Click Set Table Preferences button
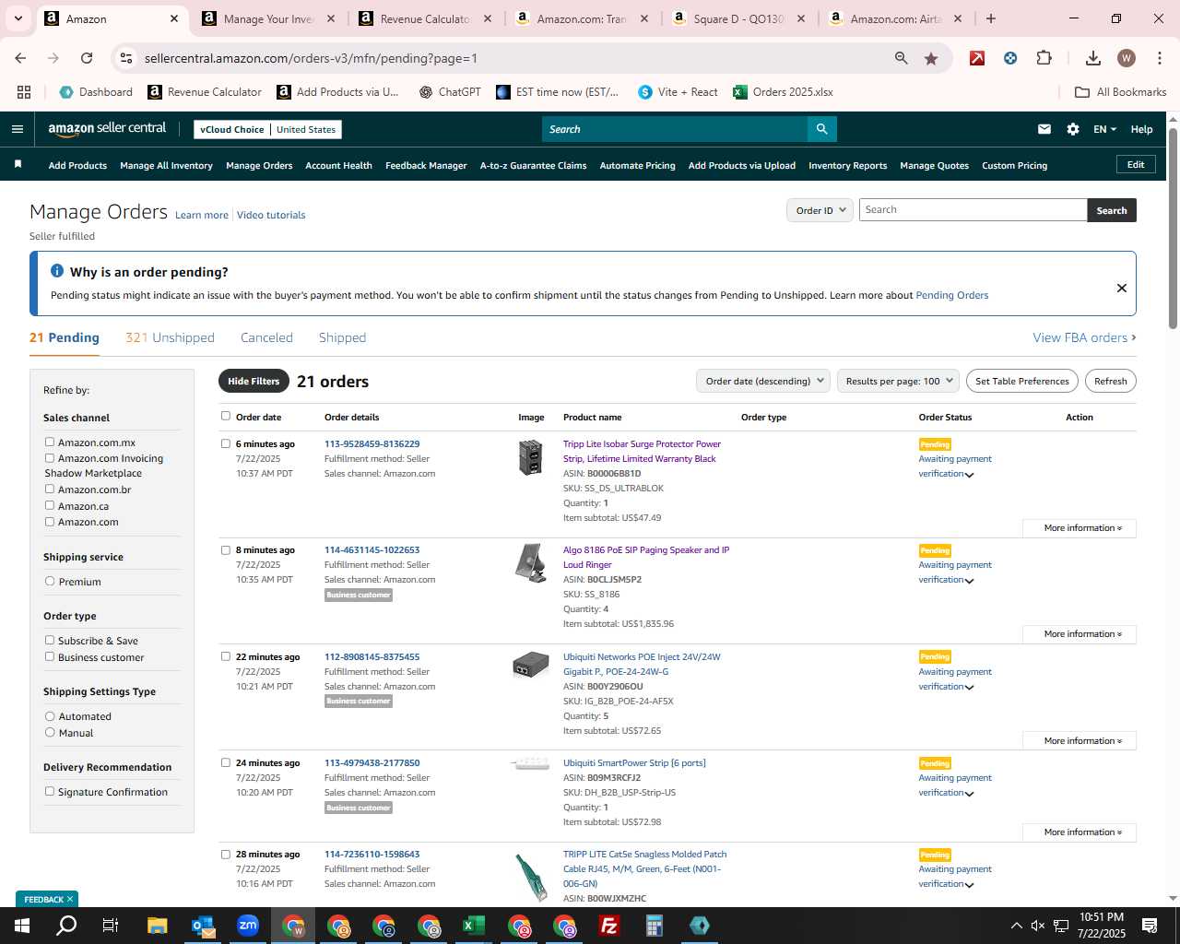 click(x=1022, y=381)
